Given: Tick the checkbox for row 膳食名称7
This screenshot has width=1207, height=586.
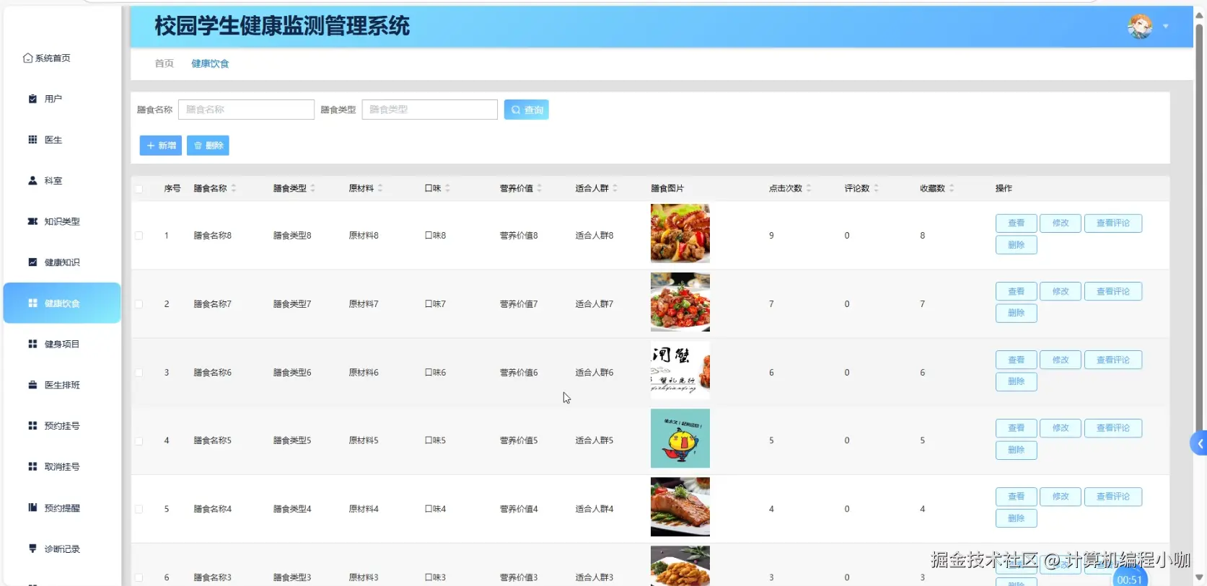Looking at the screenshot, I should (x=139, y=304).
